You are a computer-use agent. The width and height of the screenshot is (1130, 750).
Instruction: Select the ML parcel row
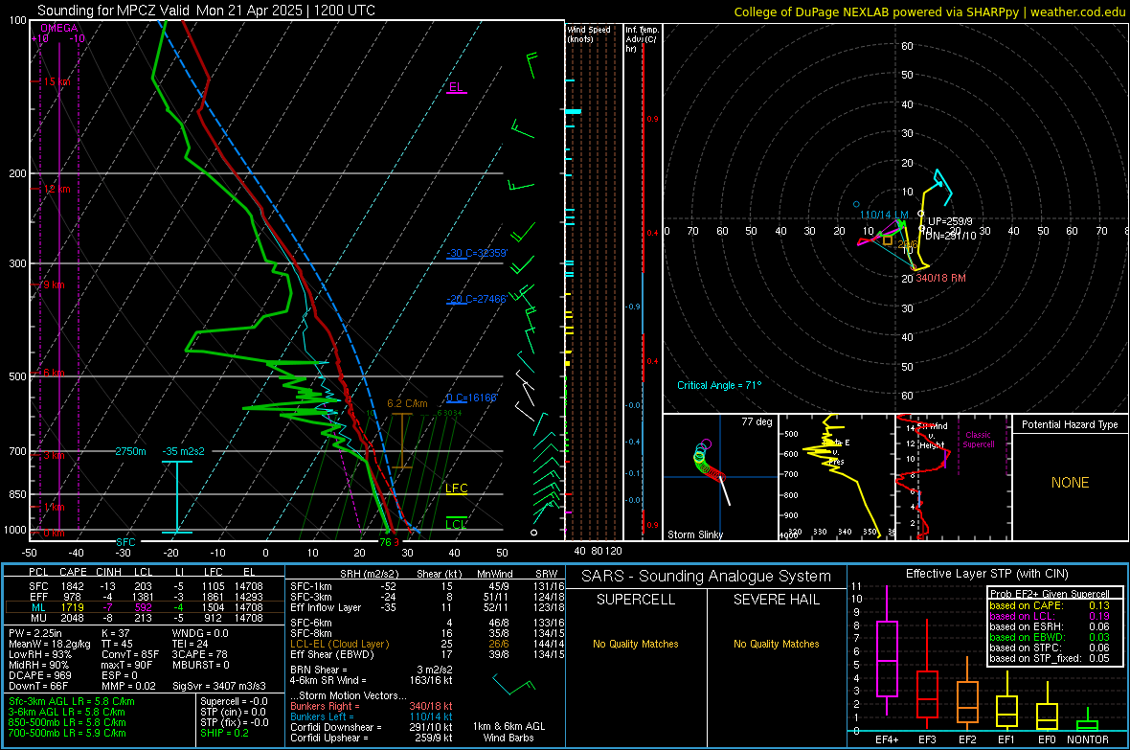[x=144, y=607]
